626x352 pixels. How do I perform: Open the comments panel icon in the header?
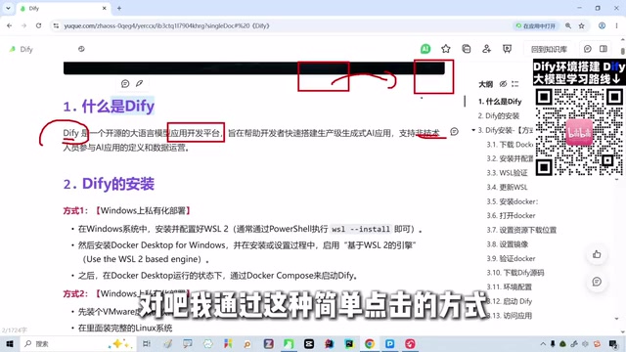tap(587, 49)
